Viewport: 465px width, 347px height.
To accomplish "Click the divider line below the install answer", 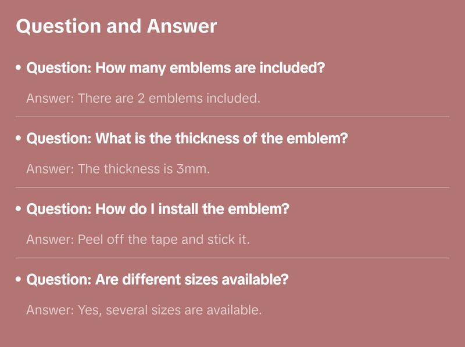I will [233, 258].
